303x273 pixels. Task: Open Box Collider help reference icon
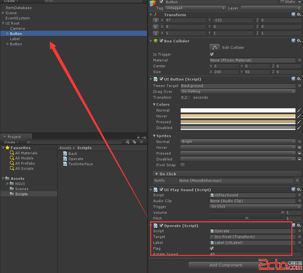(293, 41)
